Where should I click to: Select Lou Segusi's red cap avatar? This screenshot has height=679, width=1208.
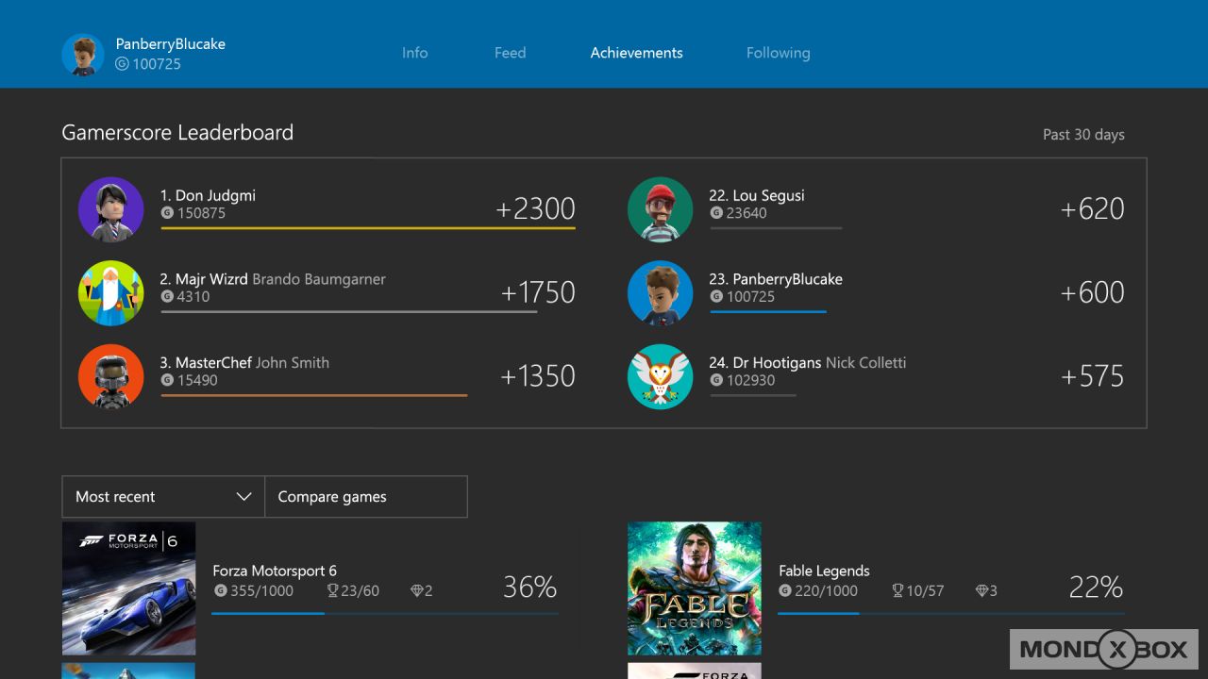pos(661,209)
